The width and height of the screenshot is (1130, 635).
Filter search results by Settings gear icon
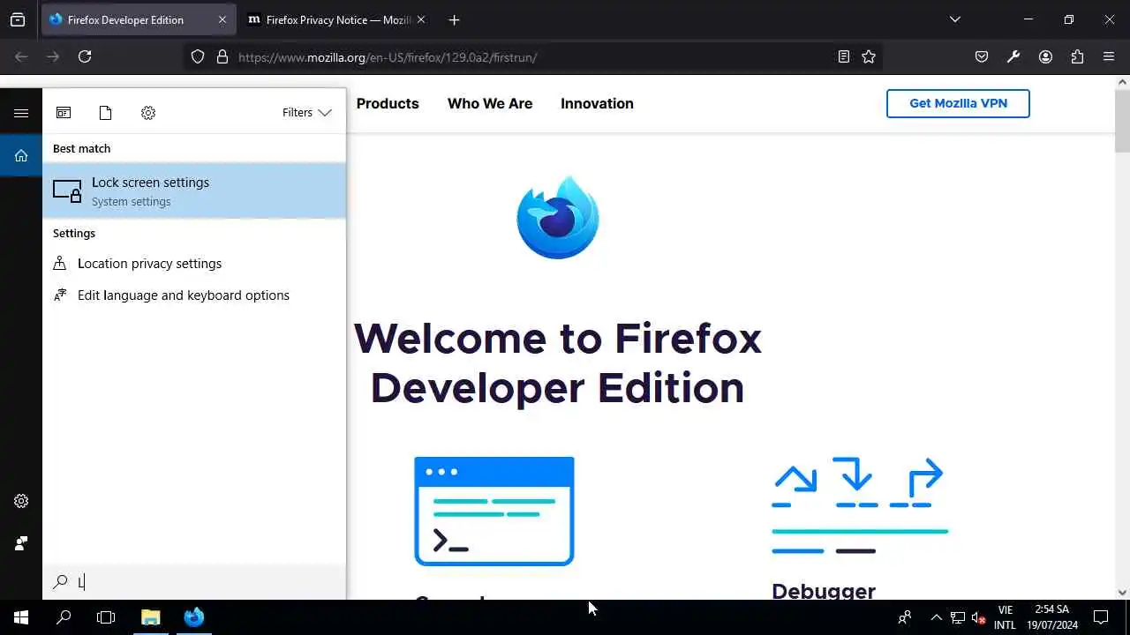click(x=148, y=113)
